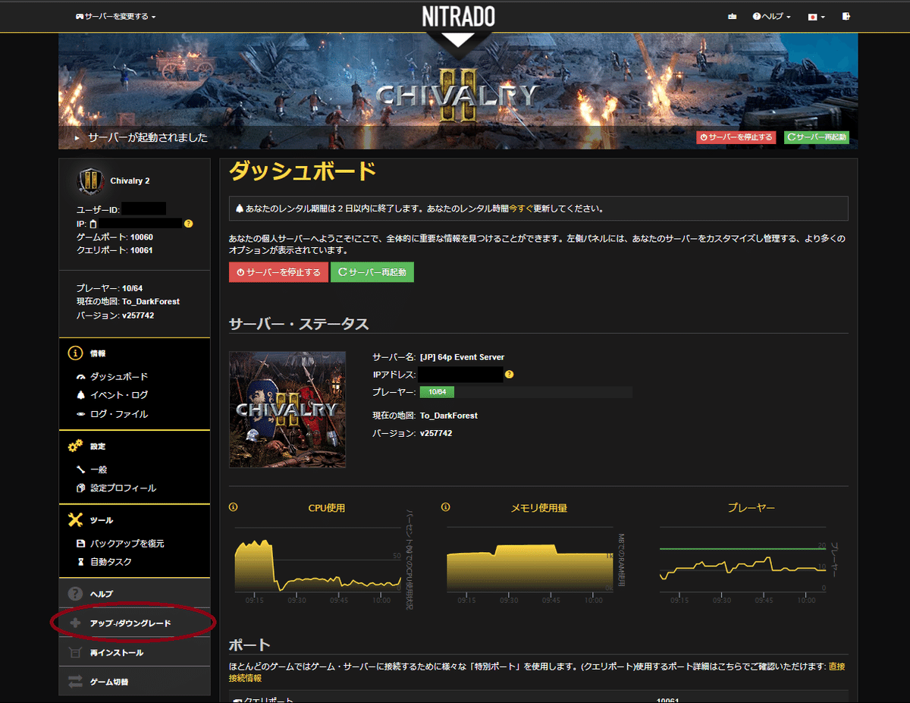
Task: Click the green サーバー再起動 button in banner
Action: (x=816, y=137)
